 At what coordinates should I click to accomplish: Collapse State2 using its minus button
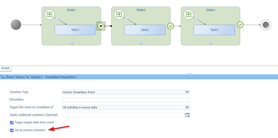[x=141, y=43]
